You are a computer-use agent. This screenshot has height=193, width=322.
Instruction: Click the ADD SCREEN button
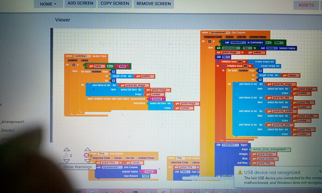(x=80, y=3)
